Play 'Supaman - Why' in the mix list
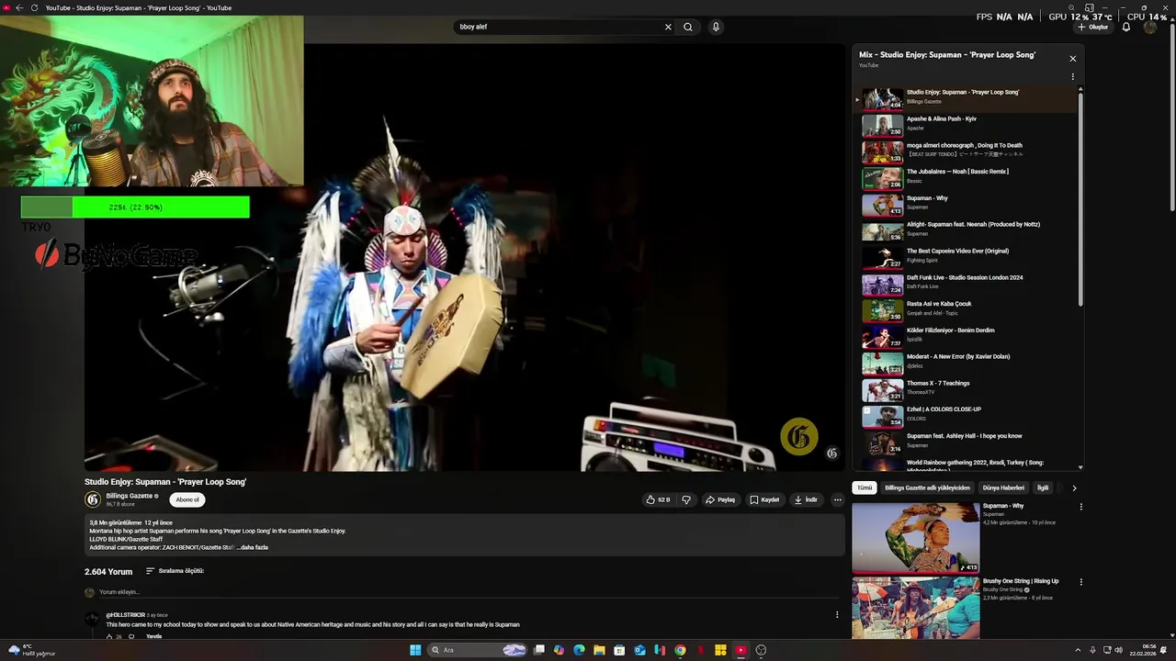The image size is (1176, 661). (965, 204)
